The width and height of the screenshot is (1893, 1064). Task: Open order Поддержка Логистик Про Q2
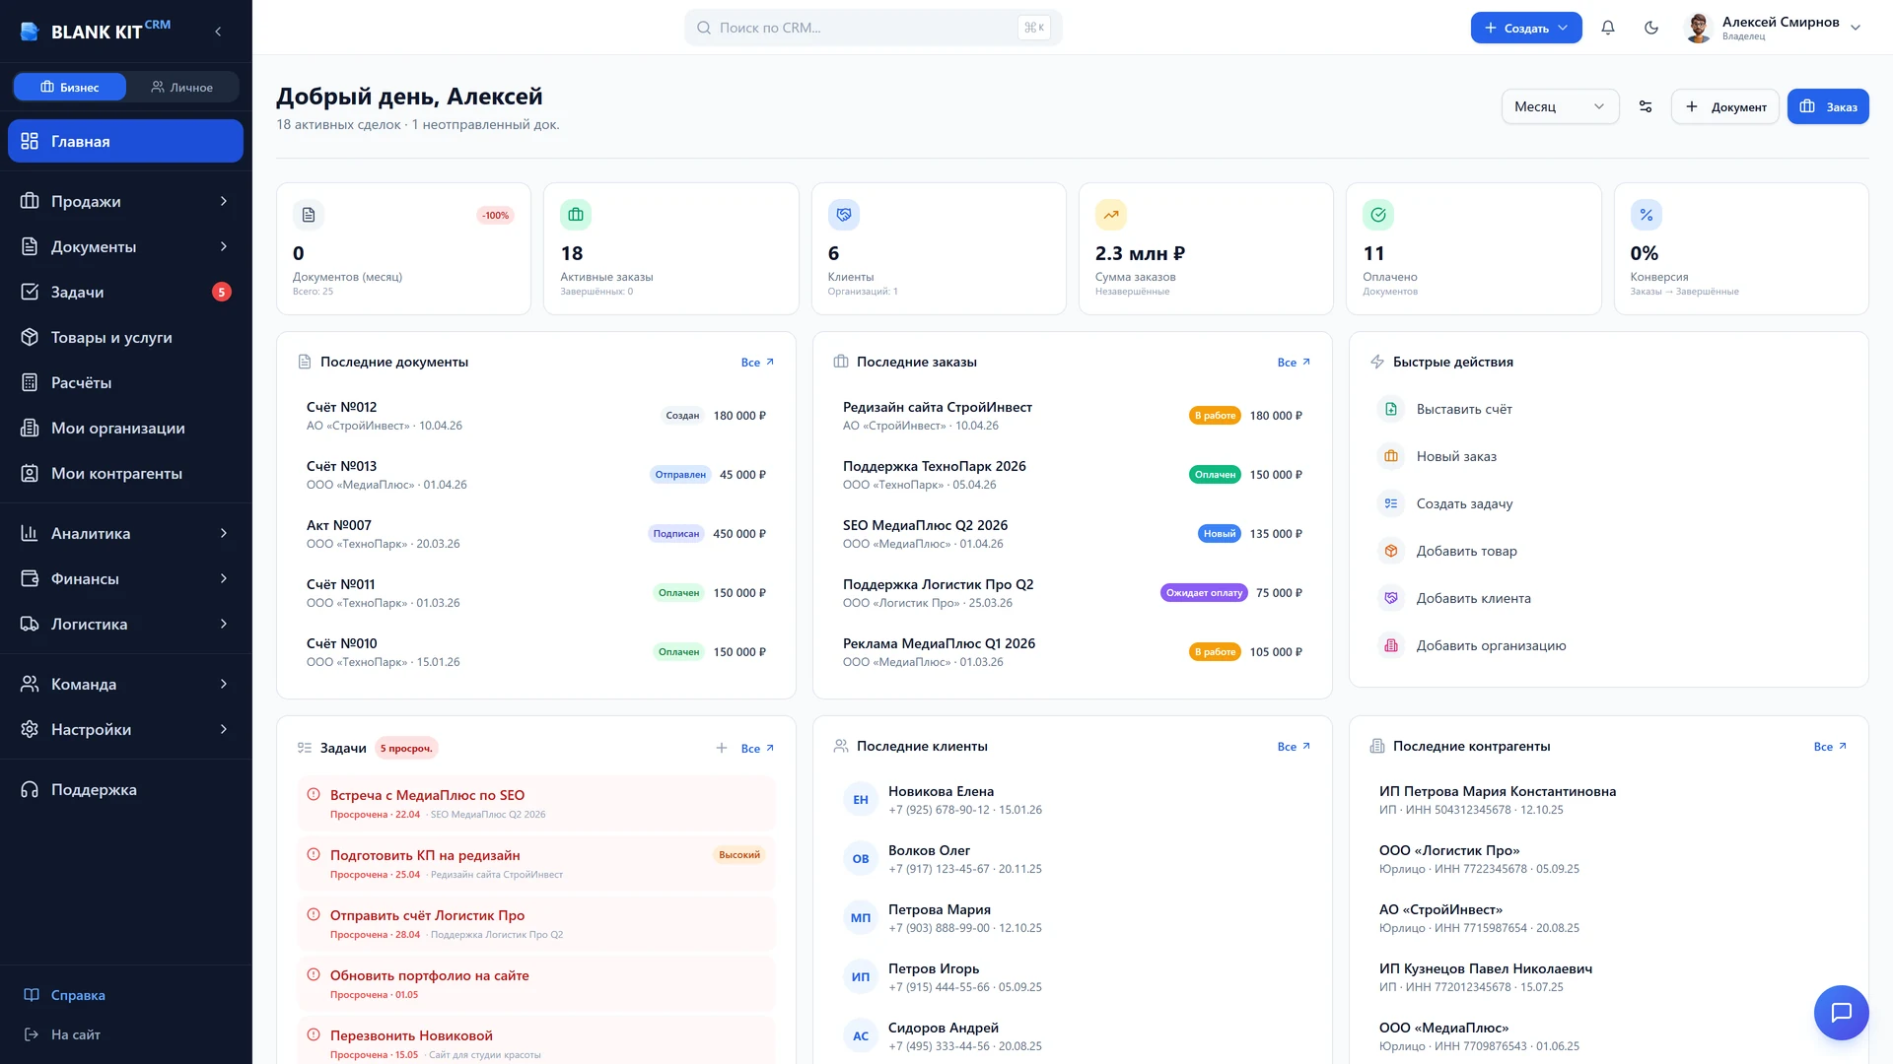[1073, 593]
